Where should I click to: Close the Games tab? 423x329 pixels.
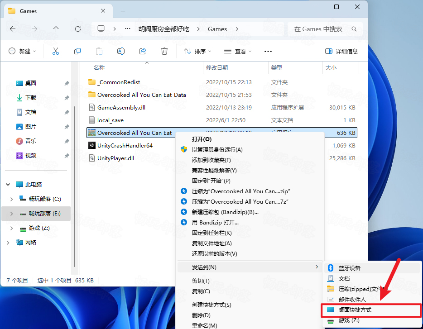(x=103, y=11)
